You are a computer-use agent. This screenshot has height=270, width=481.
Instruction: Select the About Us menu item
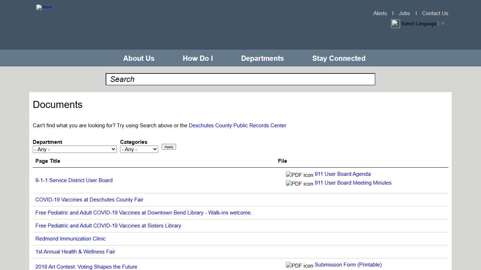tap(138, 58)
